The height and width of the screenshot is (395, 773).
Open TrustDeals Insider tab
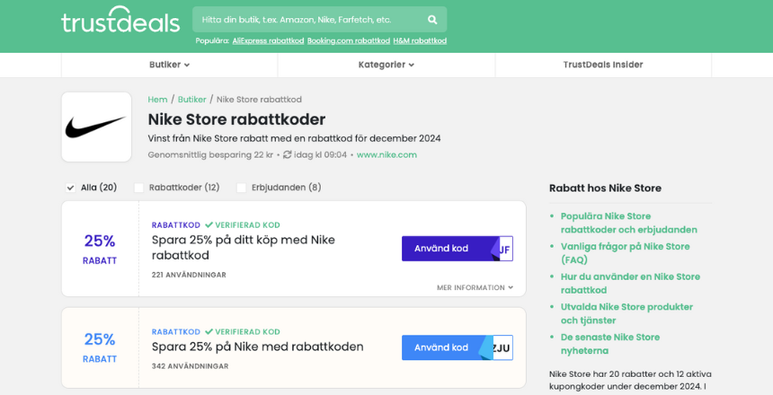click(603, 65)
